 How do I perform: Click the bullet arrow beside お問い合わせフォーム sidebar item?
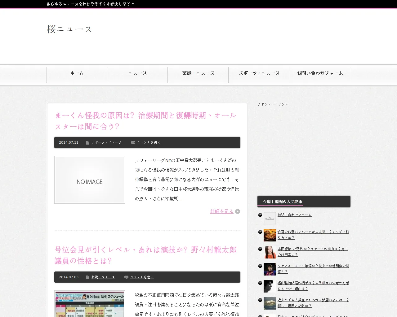point(260,215)
